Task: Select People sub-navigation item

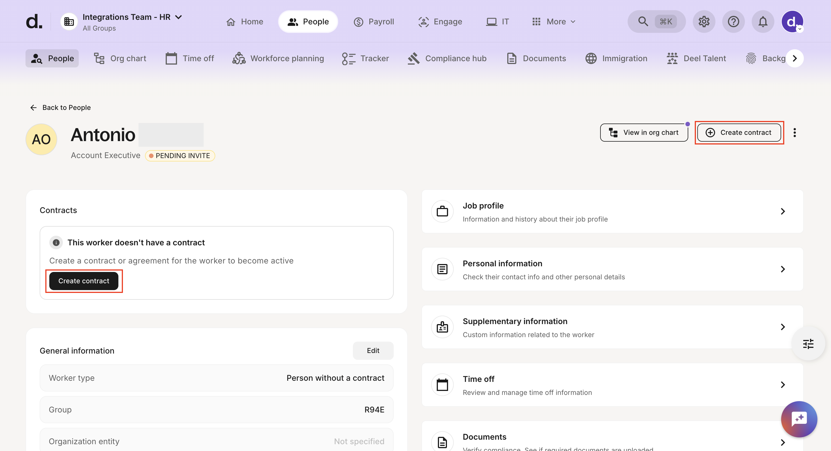Action: point(52,58)
